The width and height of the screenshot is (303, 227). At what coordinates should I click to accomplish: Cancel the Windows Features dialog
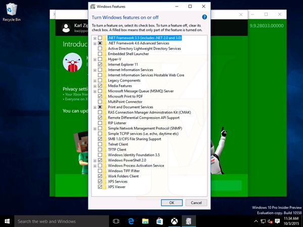[196, 202]
